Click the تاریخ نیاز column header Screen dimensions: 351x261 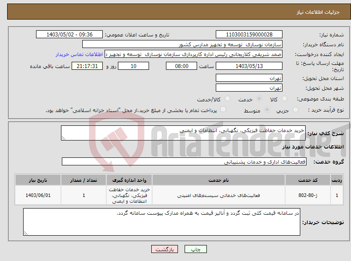(x=38, y=180)
